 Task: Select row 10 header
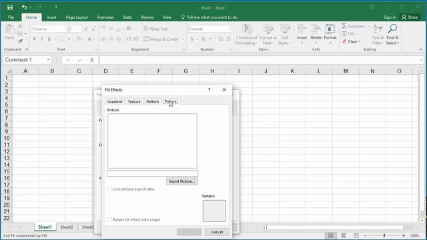click(7, 138)
